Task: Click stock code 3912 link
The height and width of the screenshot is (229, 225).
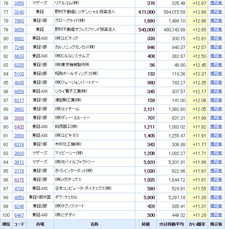Action: point(19,162)
